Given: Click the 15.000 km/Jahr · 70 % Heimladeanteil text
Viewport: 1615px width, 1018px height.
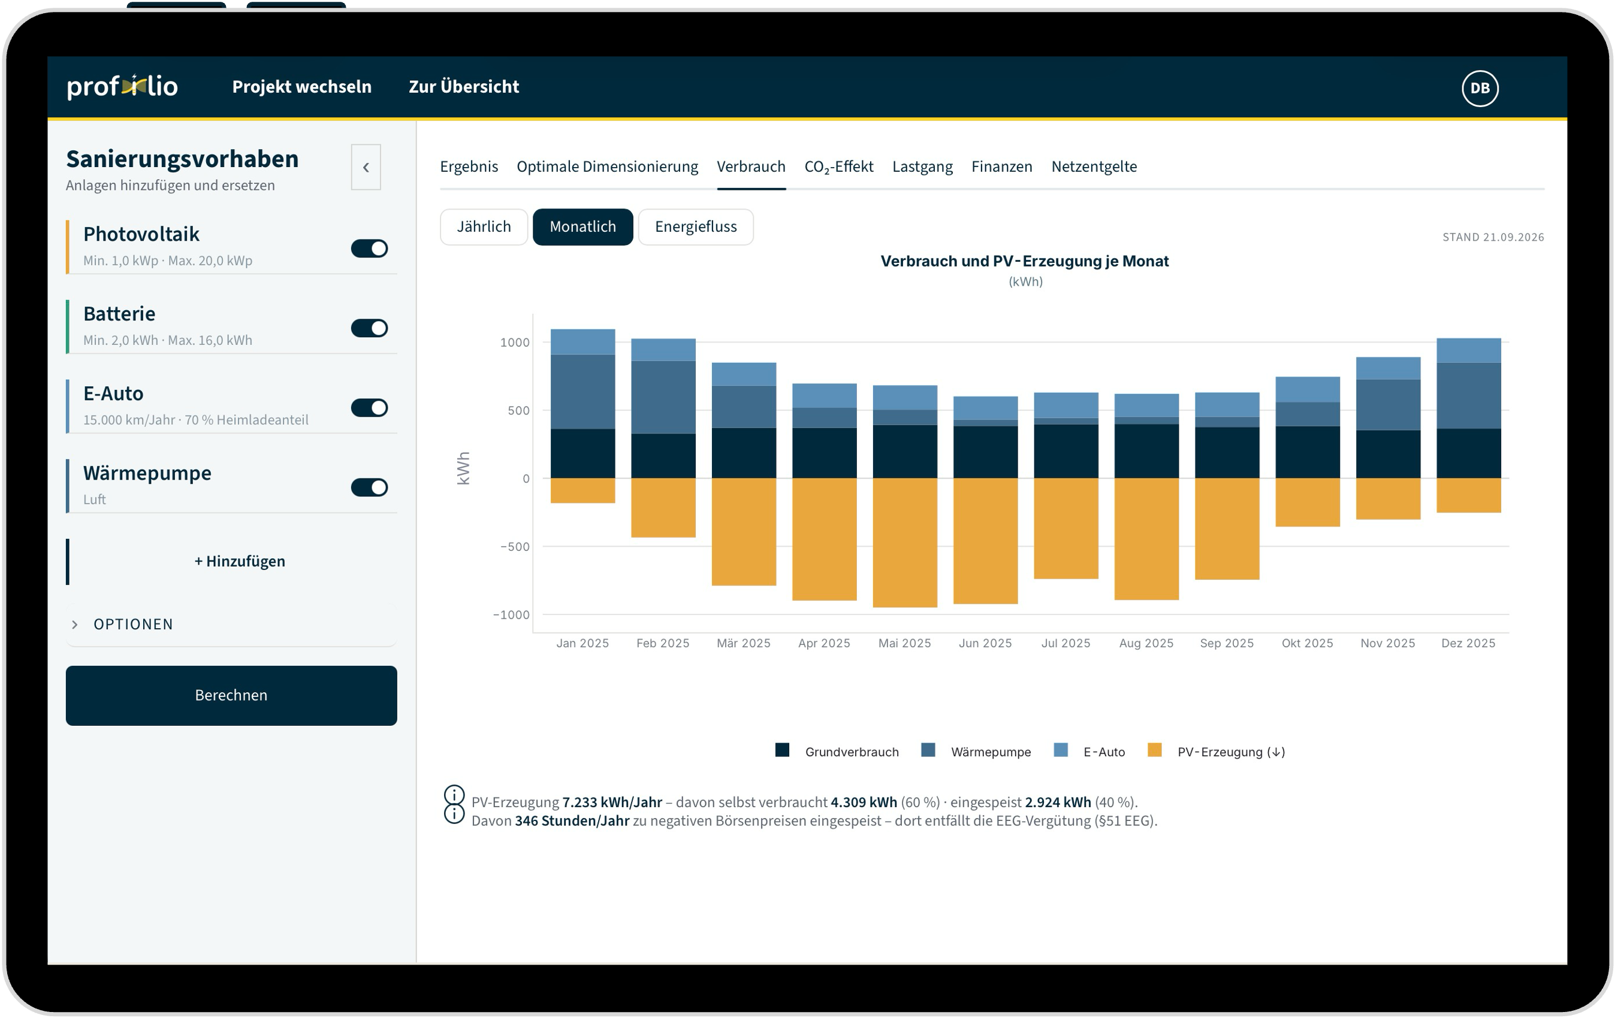Looking at the screenshot, I should (x=196, y=420).
